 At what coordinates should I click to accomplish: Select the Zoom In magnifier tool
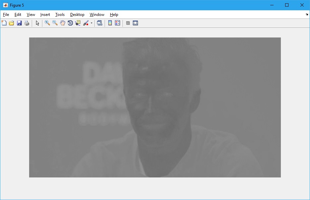[x=47, y=23]
